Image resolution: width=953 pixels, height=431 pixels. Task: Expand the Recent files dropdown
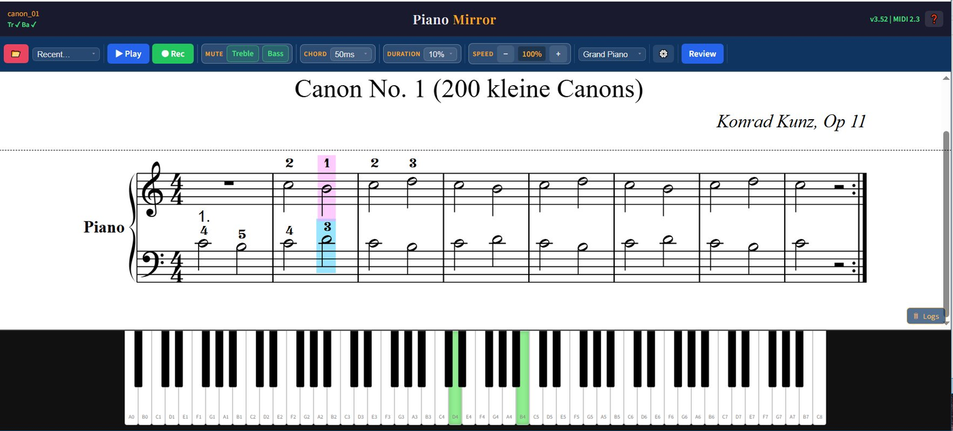coord(66,54)
